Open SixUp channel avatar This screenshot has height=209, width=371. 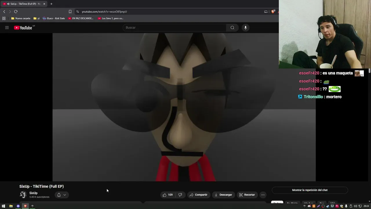23,195
